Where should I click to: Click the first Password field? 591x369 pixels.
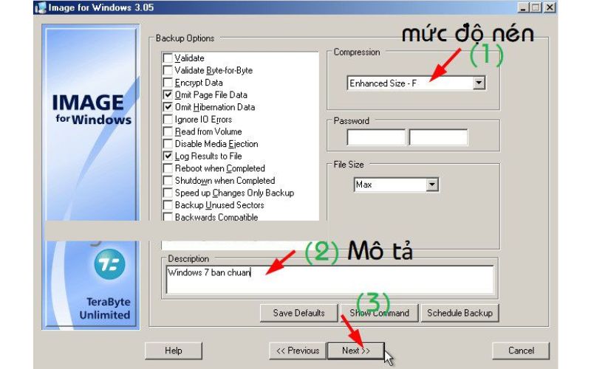[376, 137]
